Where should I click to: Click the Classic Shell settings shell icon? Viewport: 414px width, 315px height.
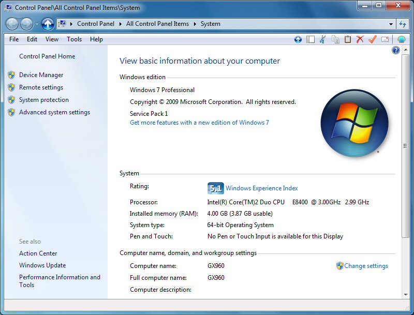click(402, 39)
